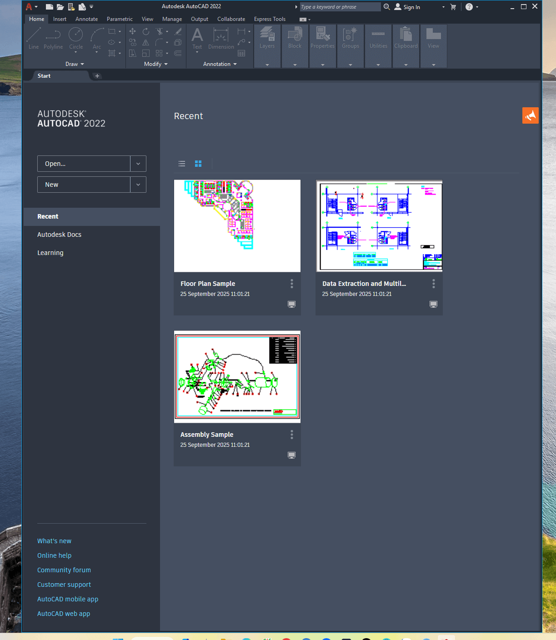Switch to the Express Tools tab
The height and width of the screenshot is (640, 556).
tap(270, 19)
